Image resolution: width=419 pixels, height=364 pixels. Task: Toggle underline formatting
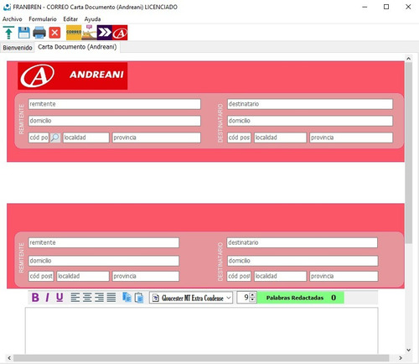click(59, 298)
